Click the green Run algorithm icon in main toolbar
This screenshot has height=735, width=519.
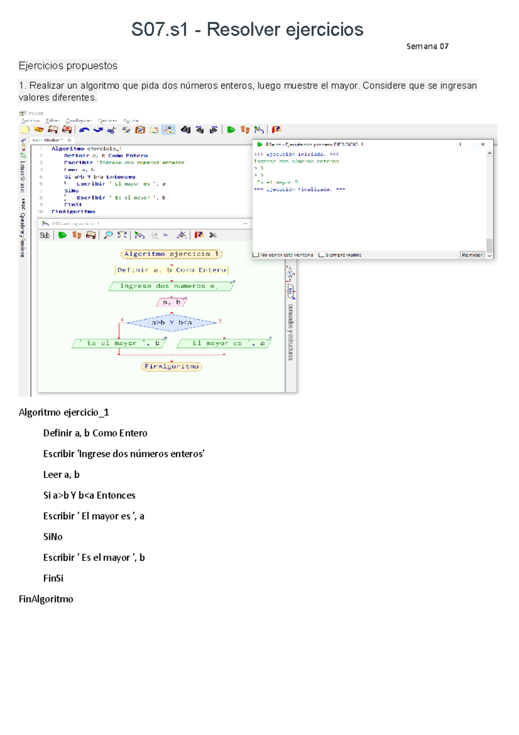[231, 129]
